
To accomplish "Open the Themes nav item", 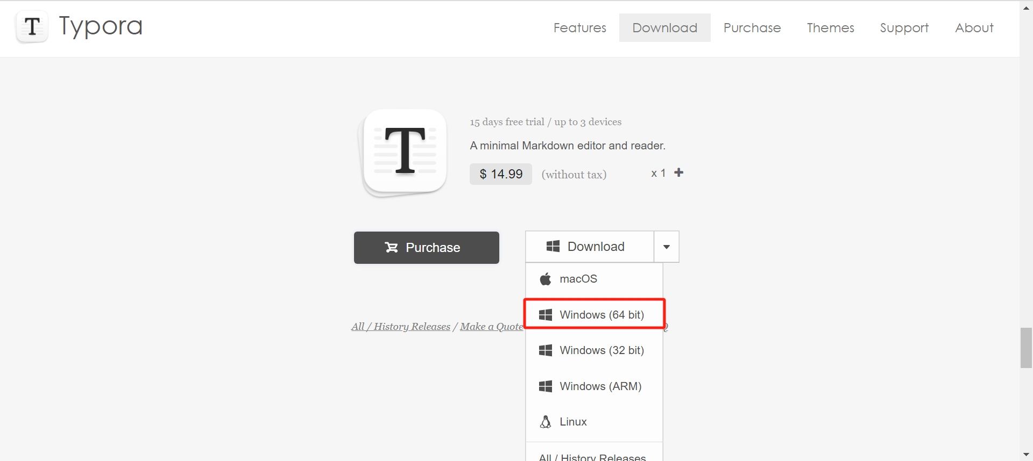I will click(831, 28).
